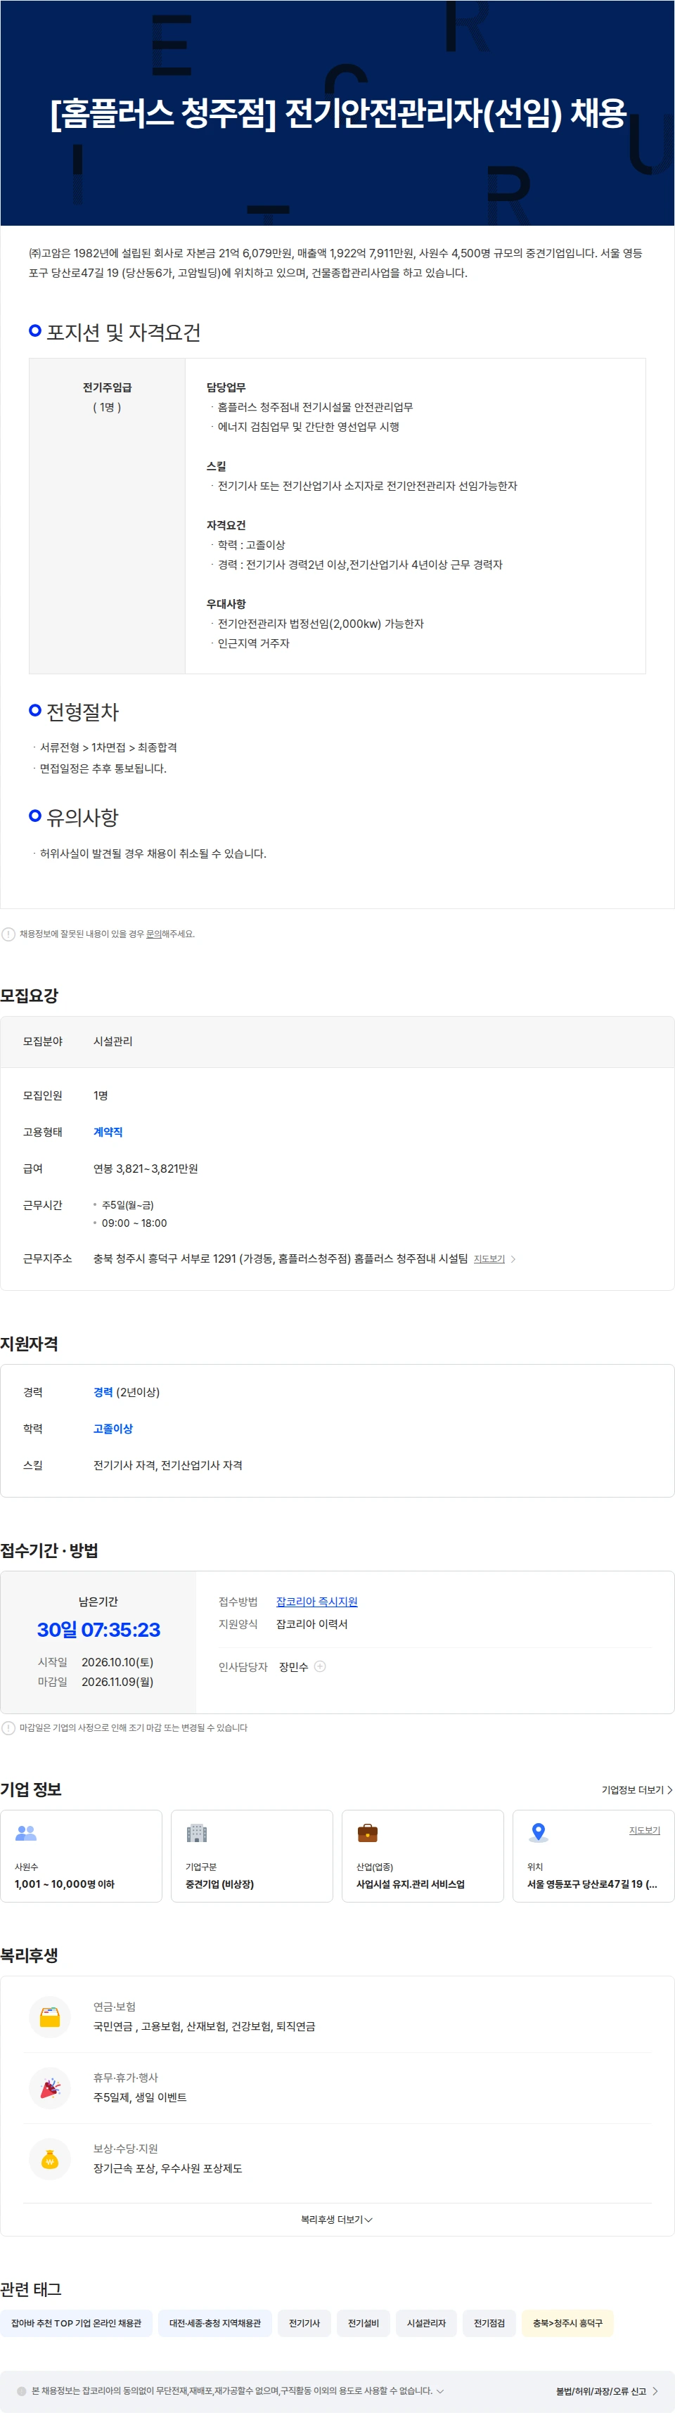Click 중견기업 (비상장) text
Image resolution: width=675 pixels, height=2413 pixels.
click(x=219, y=1884)
